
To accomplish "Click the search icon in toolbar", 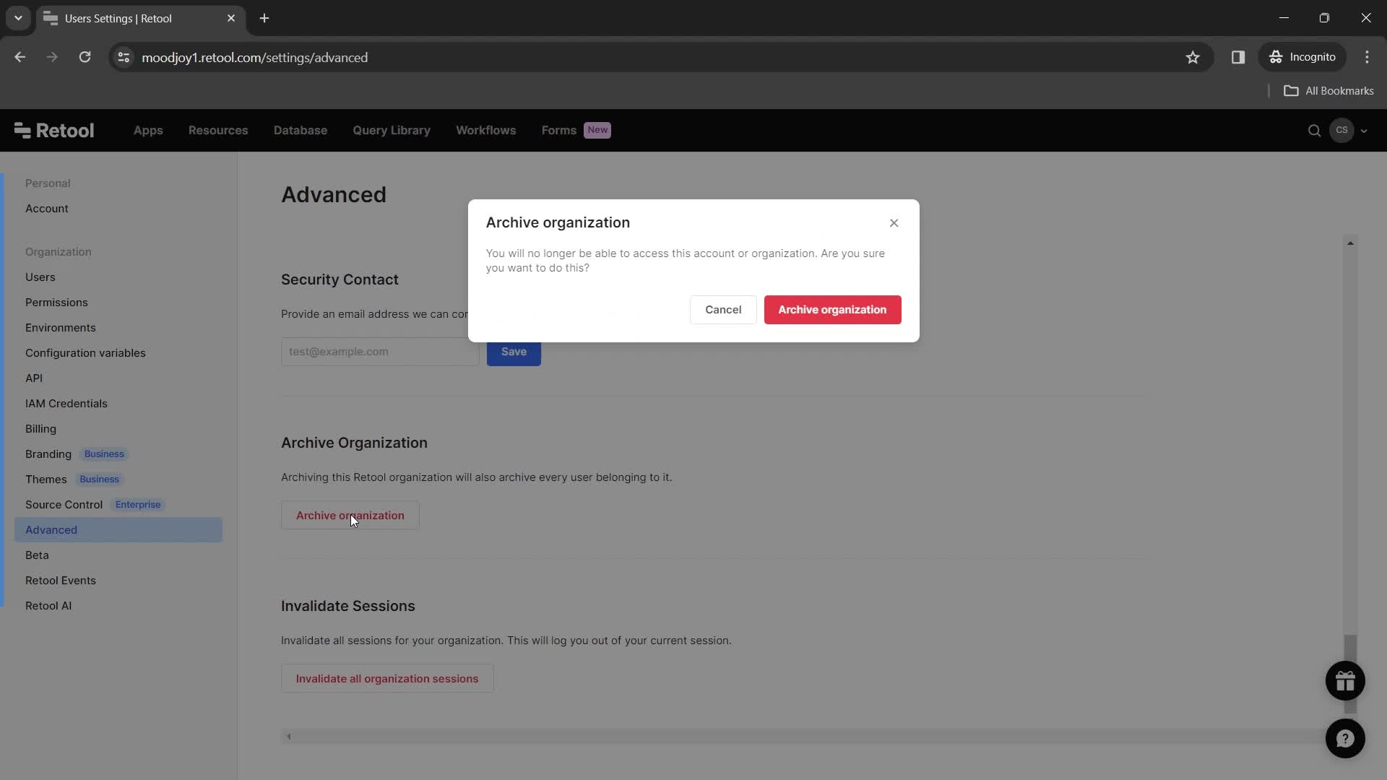I will click(x=1315, y=131).
